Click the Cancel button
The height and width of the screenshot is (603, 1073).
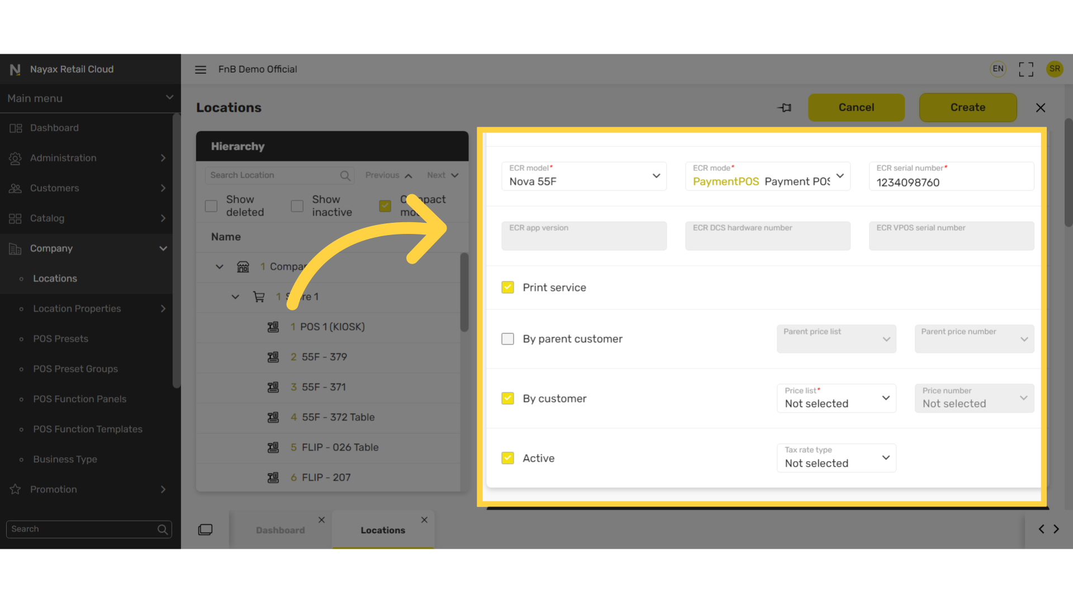pyautogui.click(x=856, y=107)
